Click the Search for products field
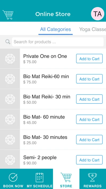 (58, 42)
